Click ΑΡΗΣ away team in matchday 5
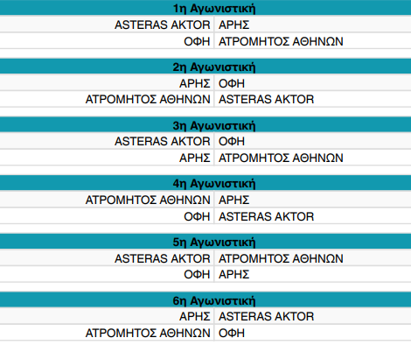Image resolution: width=411 pixels, height=359 pixels. (234, 274)
